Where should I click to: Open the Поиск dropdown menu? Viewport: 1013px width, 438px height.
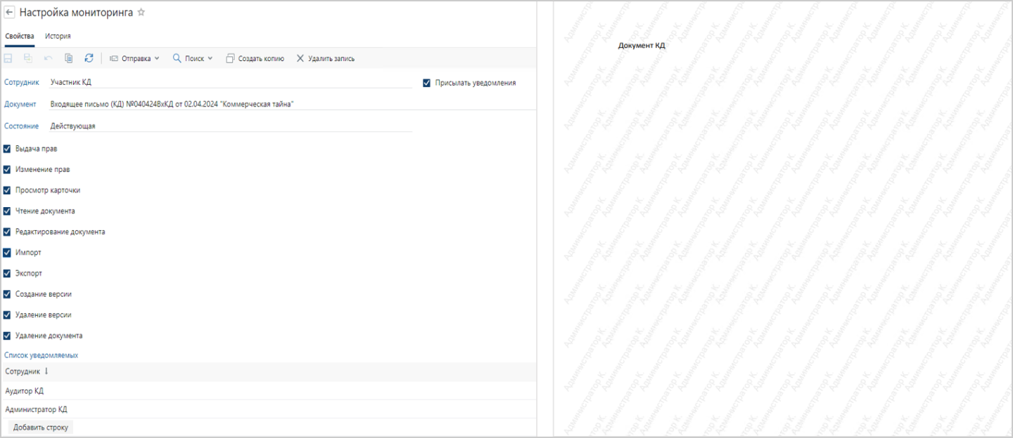tap(193, 58)
